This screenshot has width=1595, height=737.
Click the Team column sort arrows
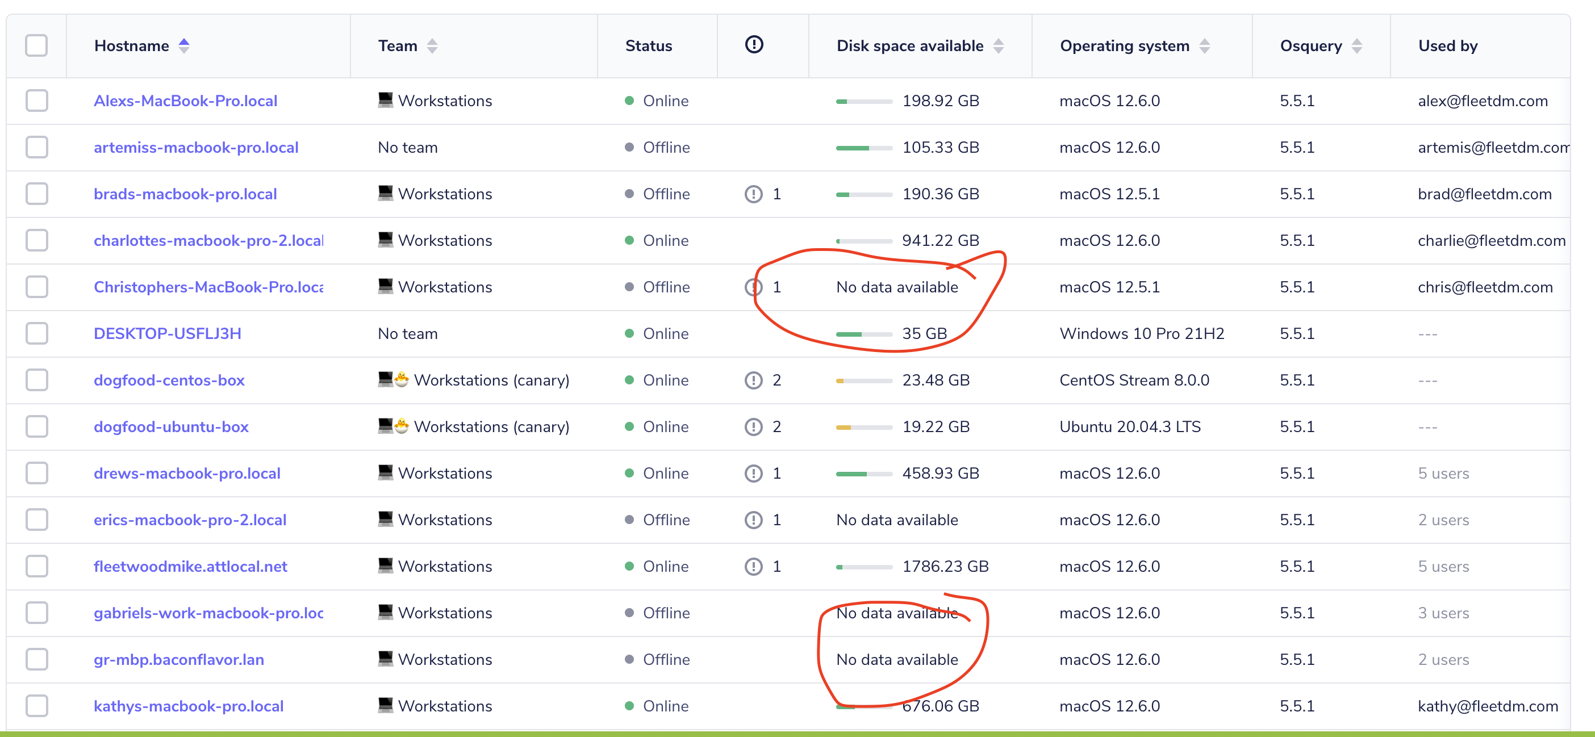tap(432, 45)
